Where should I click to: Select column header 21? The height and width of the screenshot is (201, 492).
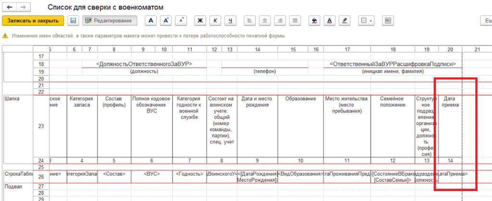477,49
